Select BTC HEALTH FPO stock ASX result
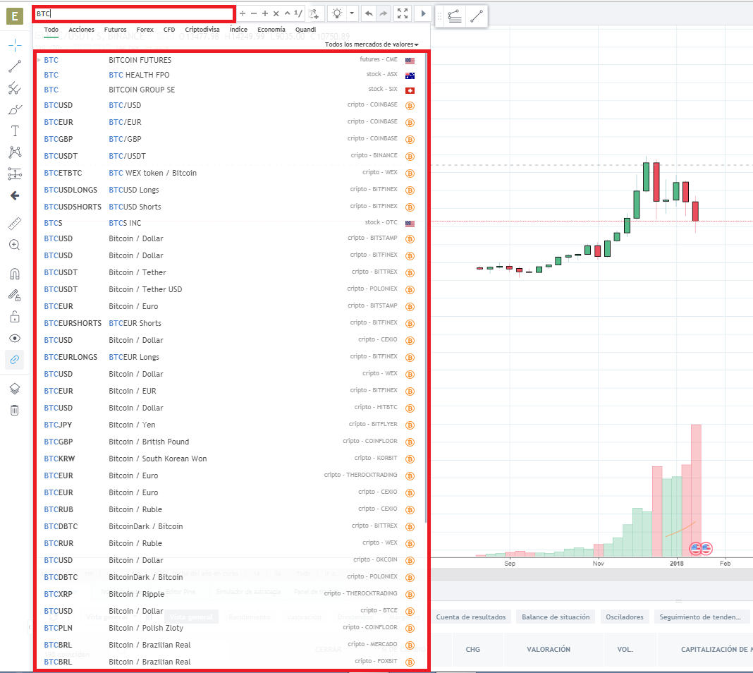Screen dimensions: 753x673 click(231, 75)
